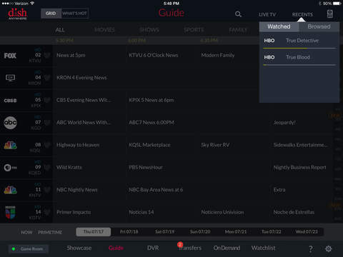The width and height of the screenshot is (343, 257).
Task: Select the FOX channel logo
Action: [10, 56]
